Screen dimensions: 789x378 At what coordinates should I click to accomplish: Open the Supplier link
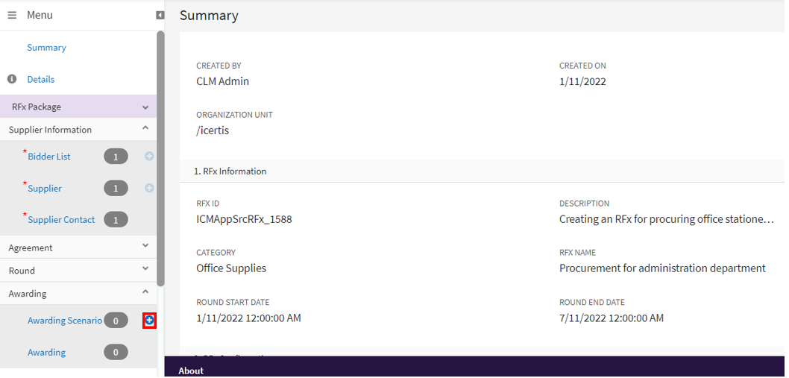pyautogui.click(x=45, y=189)
